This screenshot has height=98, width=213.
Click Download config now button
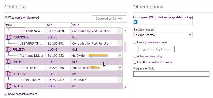109,19
